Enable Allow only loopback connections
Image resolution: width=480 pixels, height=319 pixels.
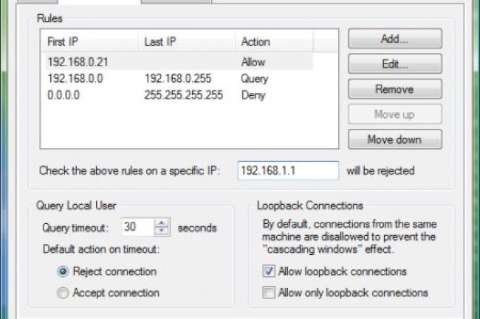[x=267, y=293]
